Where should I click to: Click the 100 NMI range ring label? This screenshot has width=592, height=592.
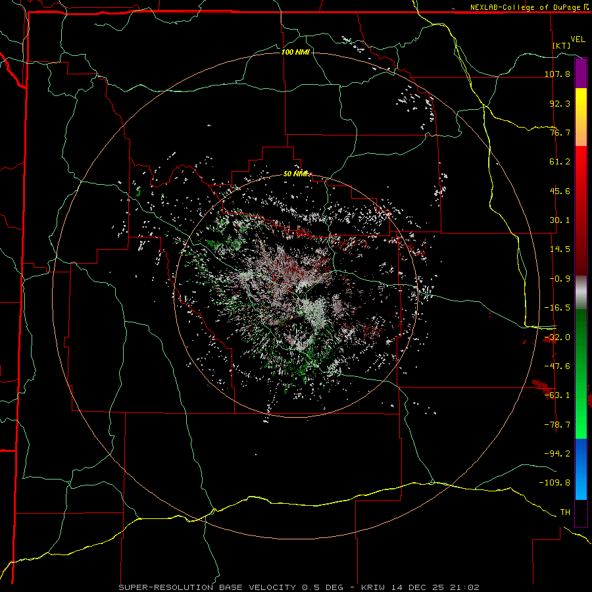tap(295, 52)
